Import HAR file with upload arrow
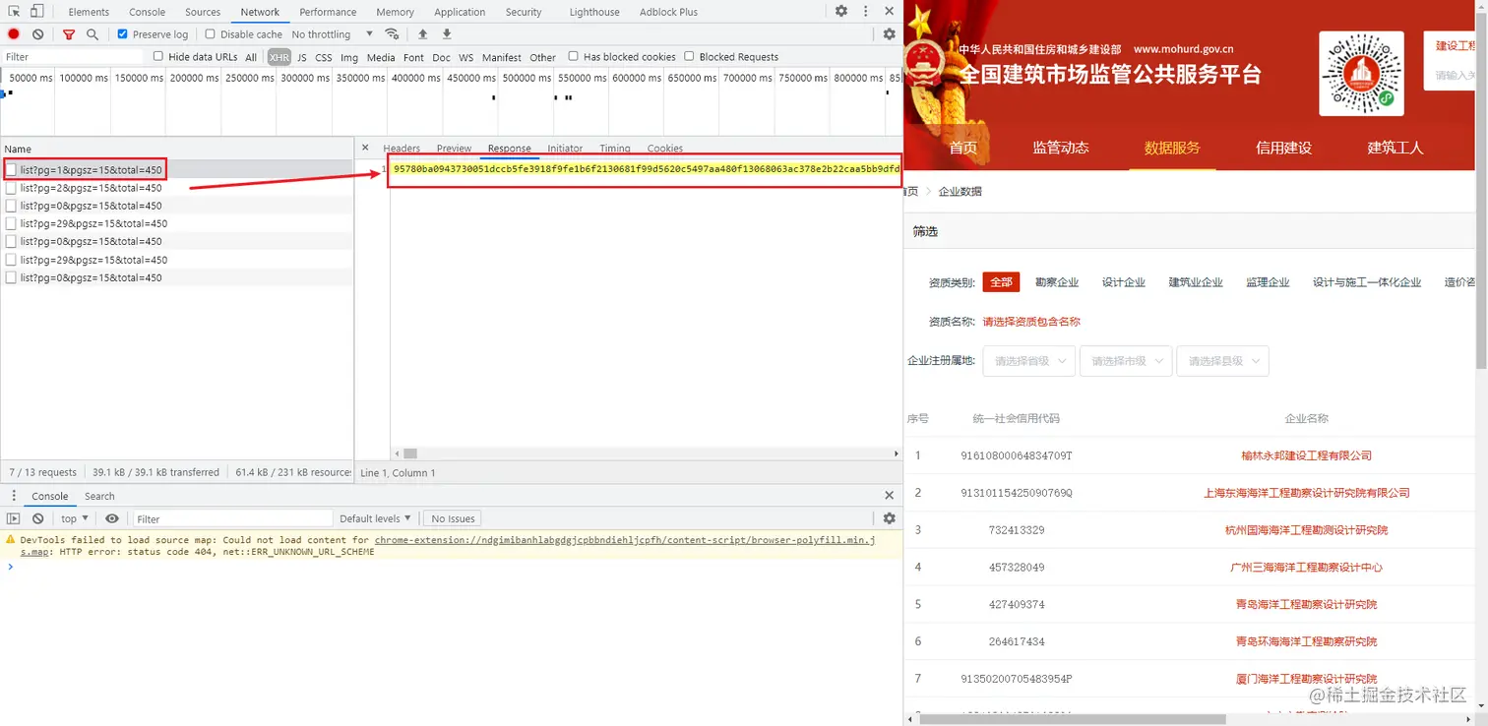 [423, 33]
